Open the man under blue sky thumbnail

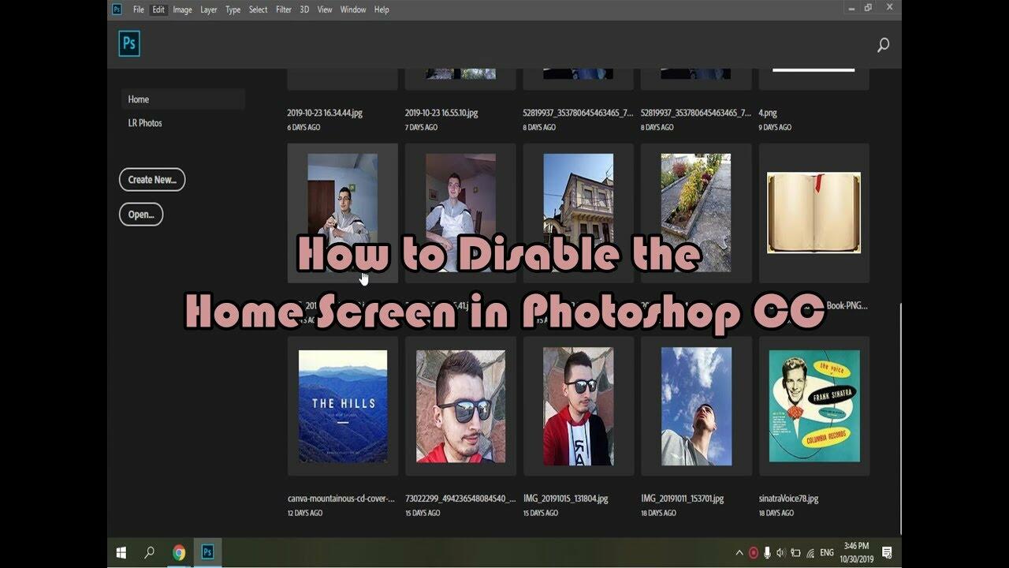click(696, 405)
